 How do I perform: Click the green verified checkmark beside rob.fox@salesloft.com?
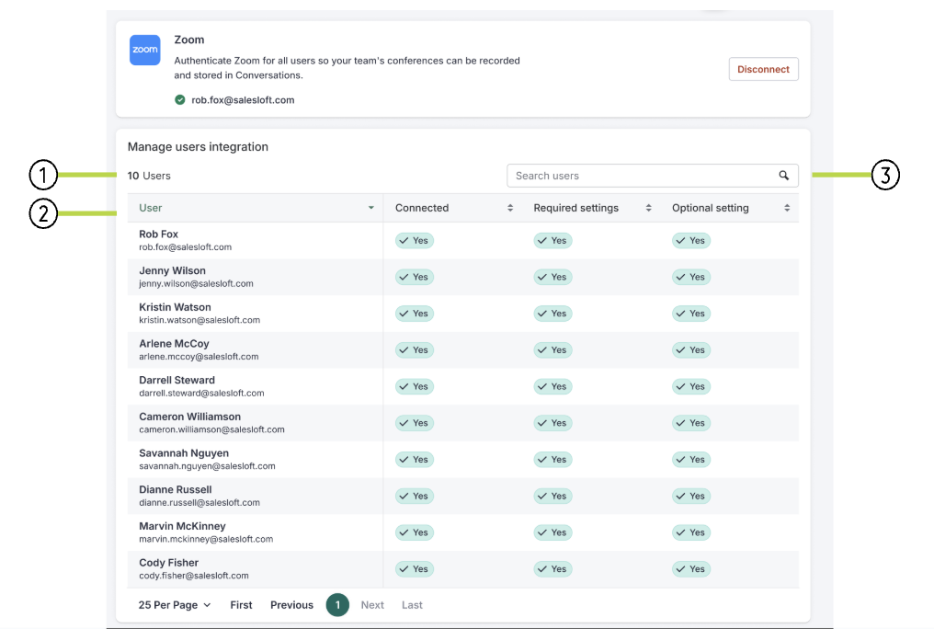180,99
